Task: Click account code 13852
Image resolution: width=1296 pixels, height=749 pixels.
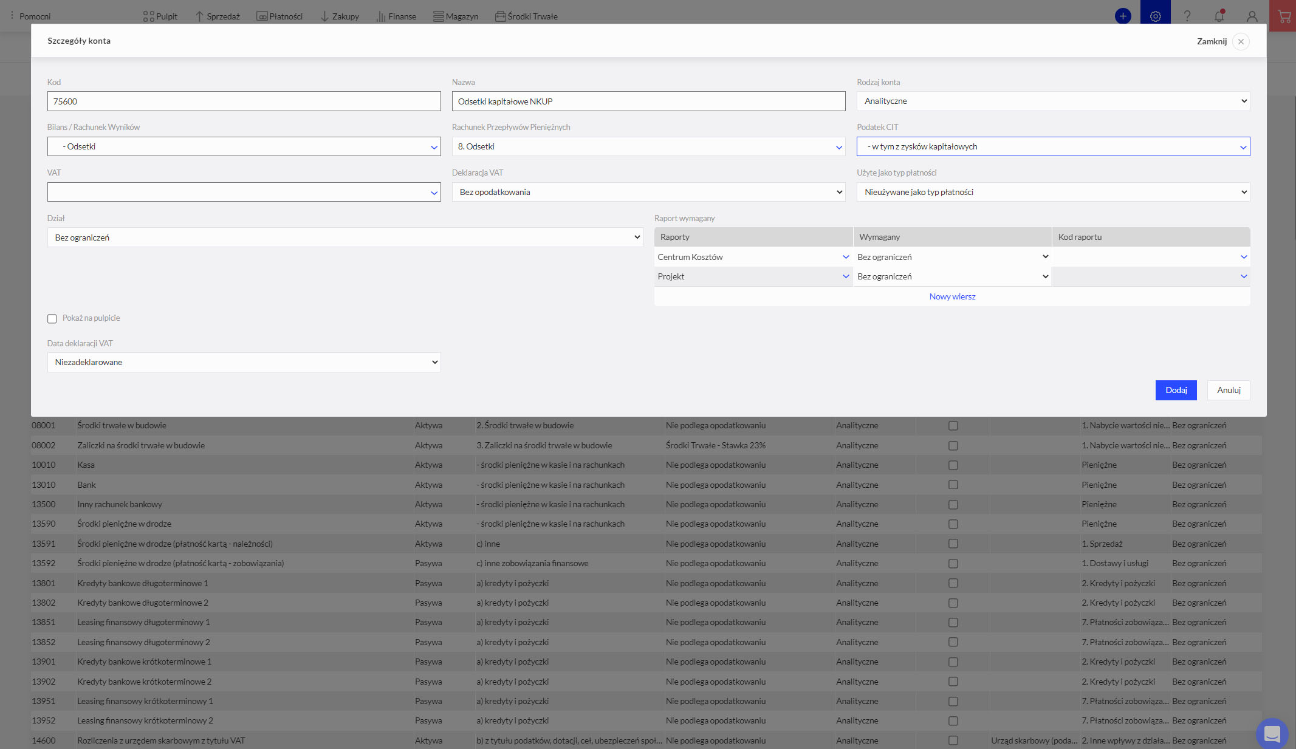Action: [44, 642]
